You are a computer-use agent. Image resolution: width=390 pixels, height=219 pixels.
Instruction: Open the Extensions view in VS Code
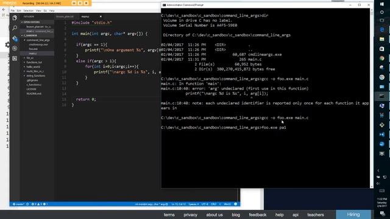pyautogui.click(x=15, y=58)
